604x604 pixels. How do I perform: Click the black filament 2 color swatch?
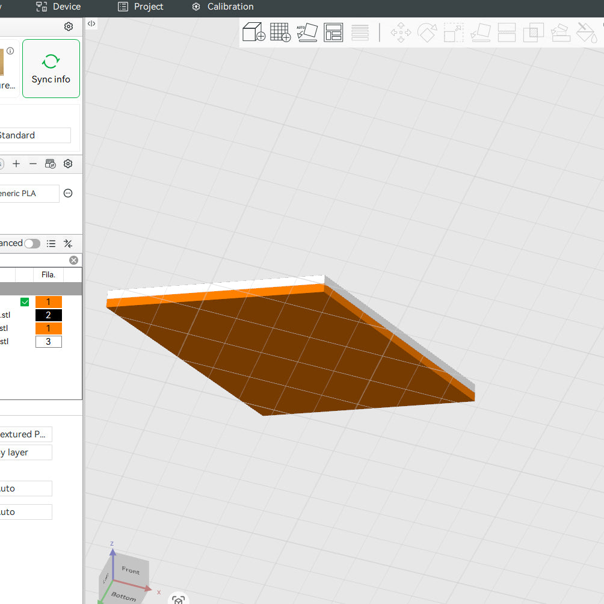click(49, 315)
